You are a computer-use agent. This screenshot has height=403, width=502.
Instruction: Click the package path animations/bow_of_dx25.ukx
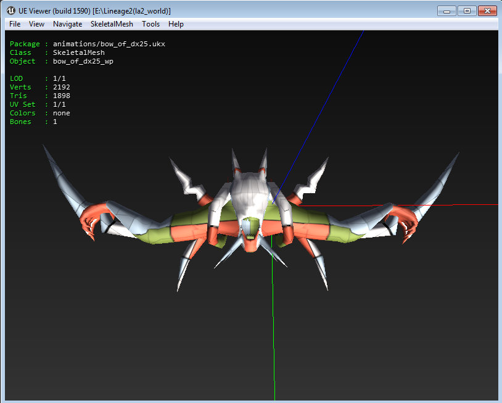click(x=109, y=44)
